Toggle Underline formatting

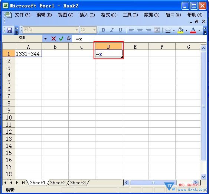point(120,30)
